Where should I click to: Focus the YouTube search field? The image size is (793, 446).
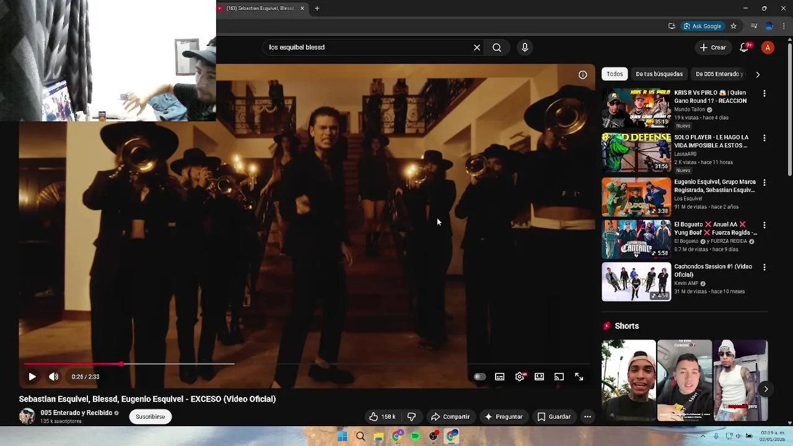click(366, 47)
